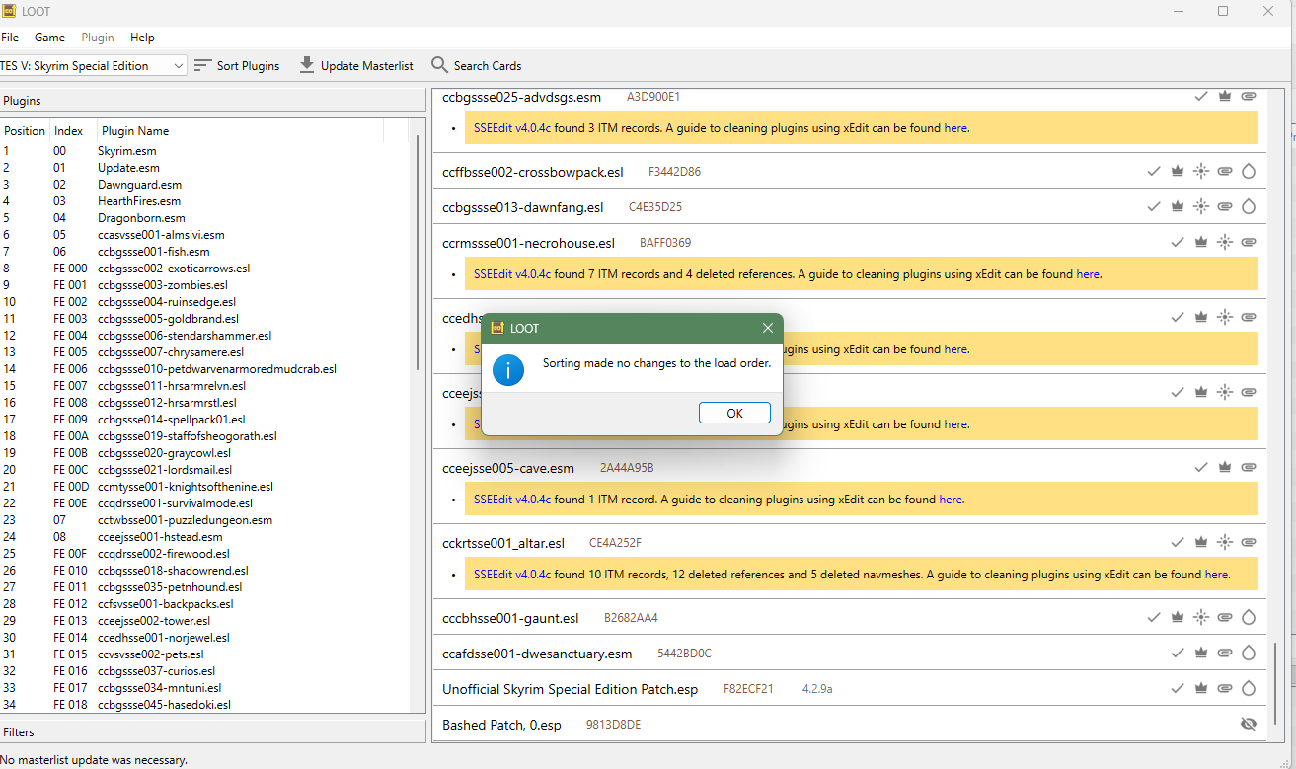Close the LOOT message dialog

[768, 328]
